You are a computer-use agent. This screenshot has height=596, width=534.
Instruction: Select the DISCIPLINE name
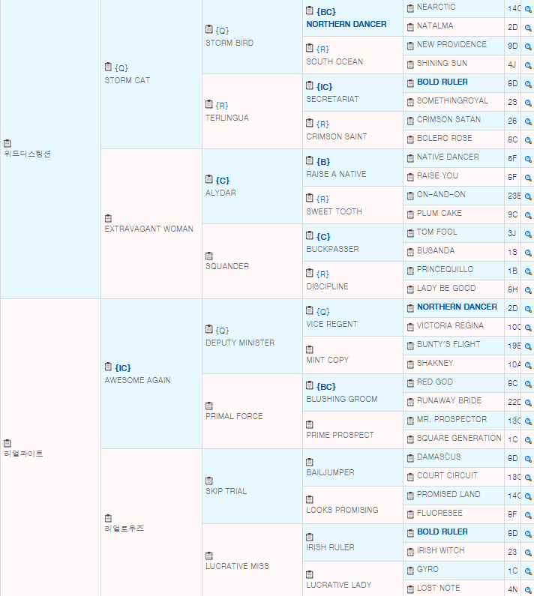pyautogui.click(x=327, y=286)
